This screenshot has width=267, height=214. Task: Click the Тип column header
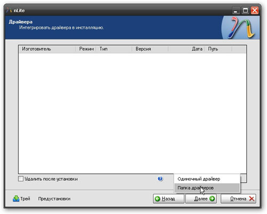(x=114, y=49)
